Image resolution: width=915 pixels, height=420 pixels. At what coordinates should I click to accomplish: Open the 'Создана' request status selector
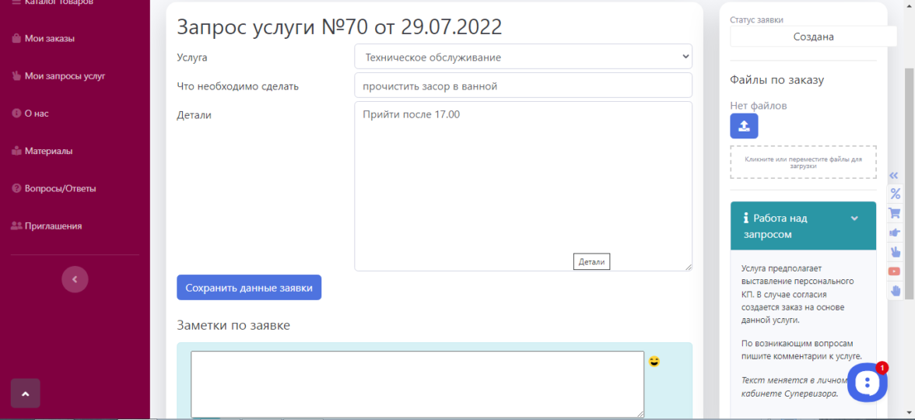point(813,37)
